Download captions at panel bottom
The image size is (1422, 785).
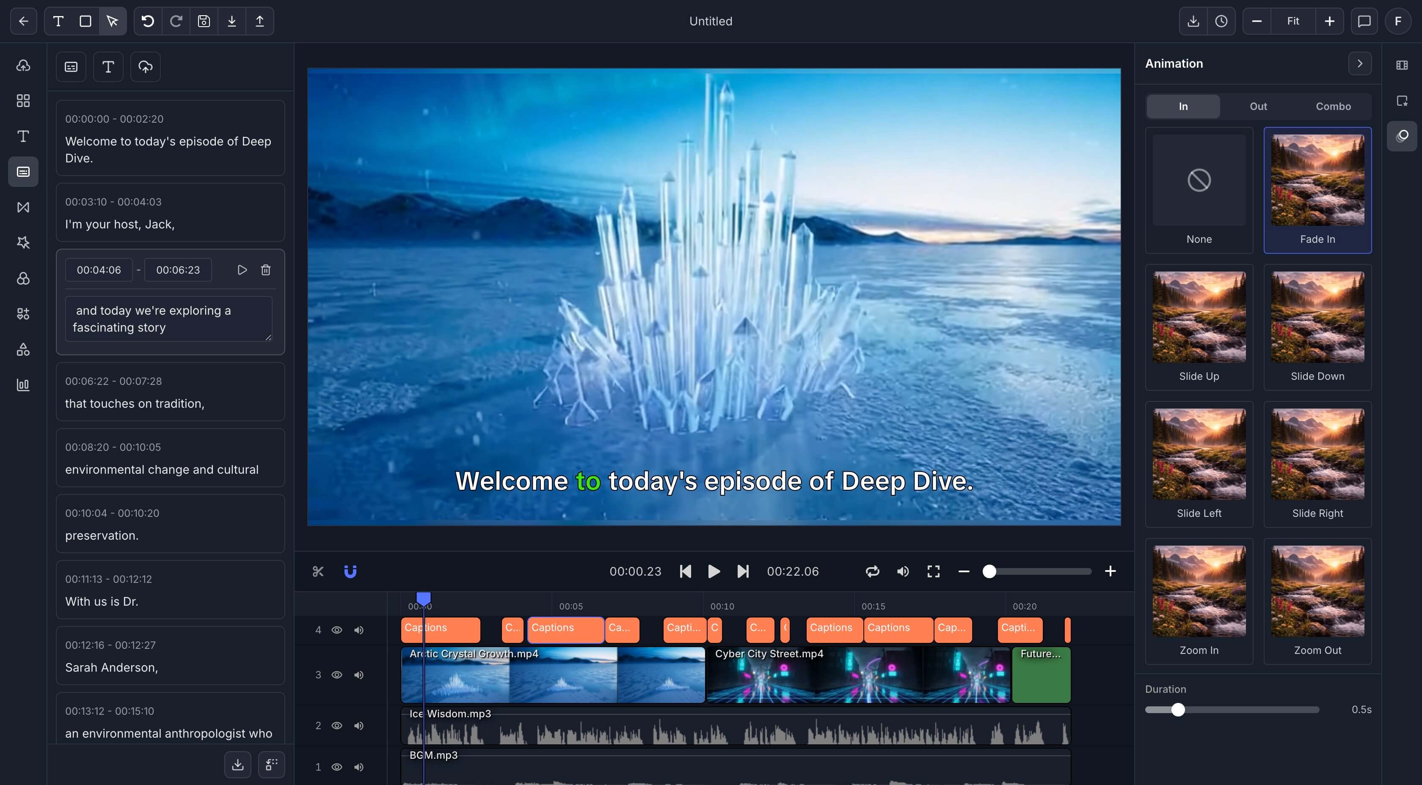coord(238,765)
